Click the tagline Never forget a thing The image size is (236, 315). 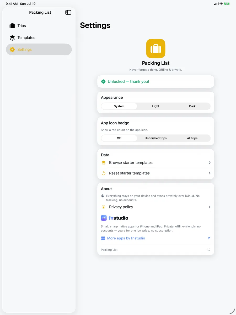[156, 70]
